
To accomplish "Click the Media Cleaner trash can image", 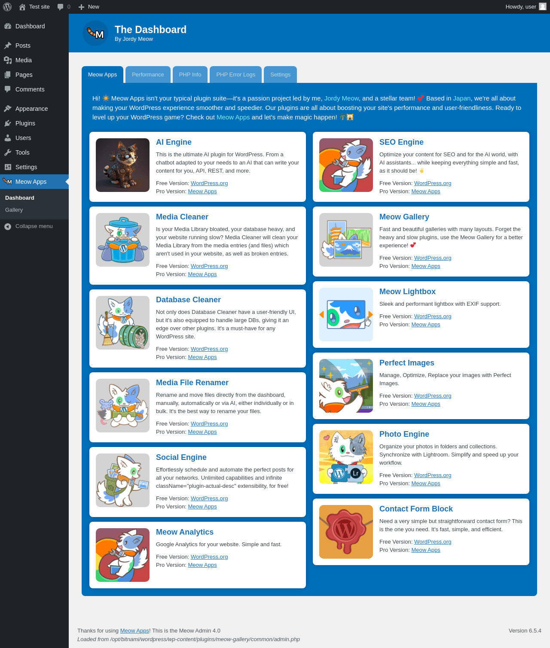I will (122, 240).
